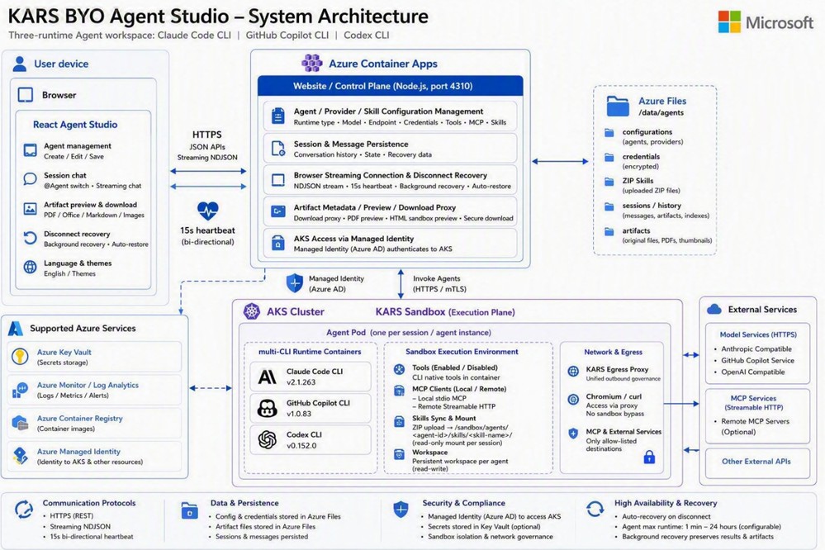This screenshot has width=825, height=550.
Task: Click the Disconnect recovery circular arrow icon
Action: point(30,238)
